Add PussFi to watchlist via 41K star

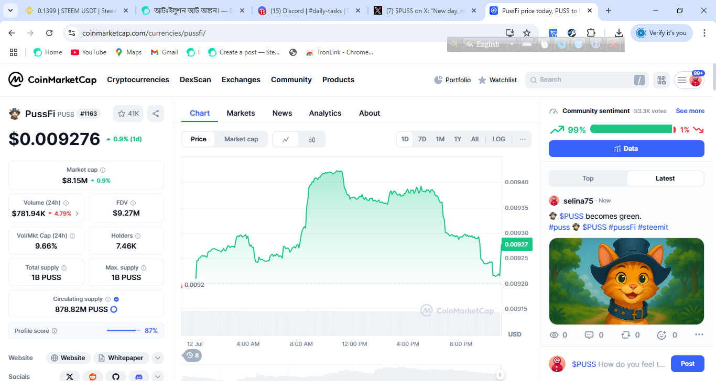(128, 114)
